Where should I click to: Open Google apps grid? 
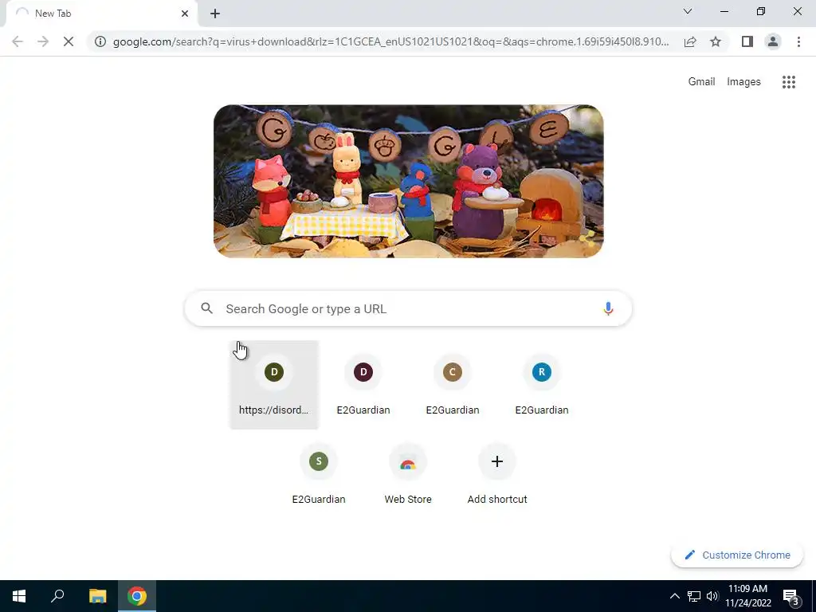(x=788, y=82)
